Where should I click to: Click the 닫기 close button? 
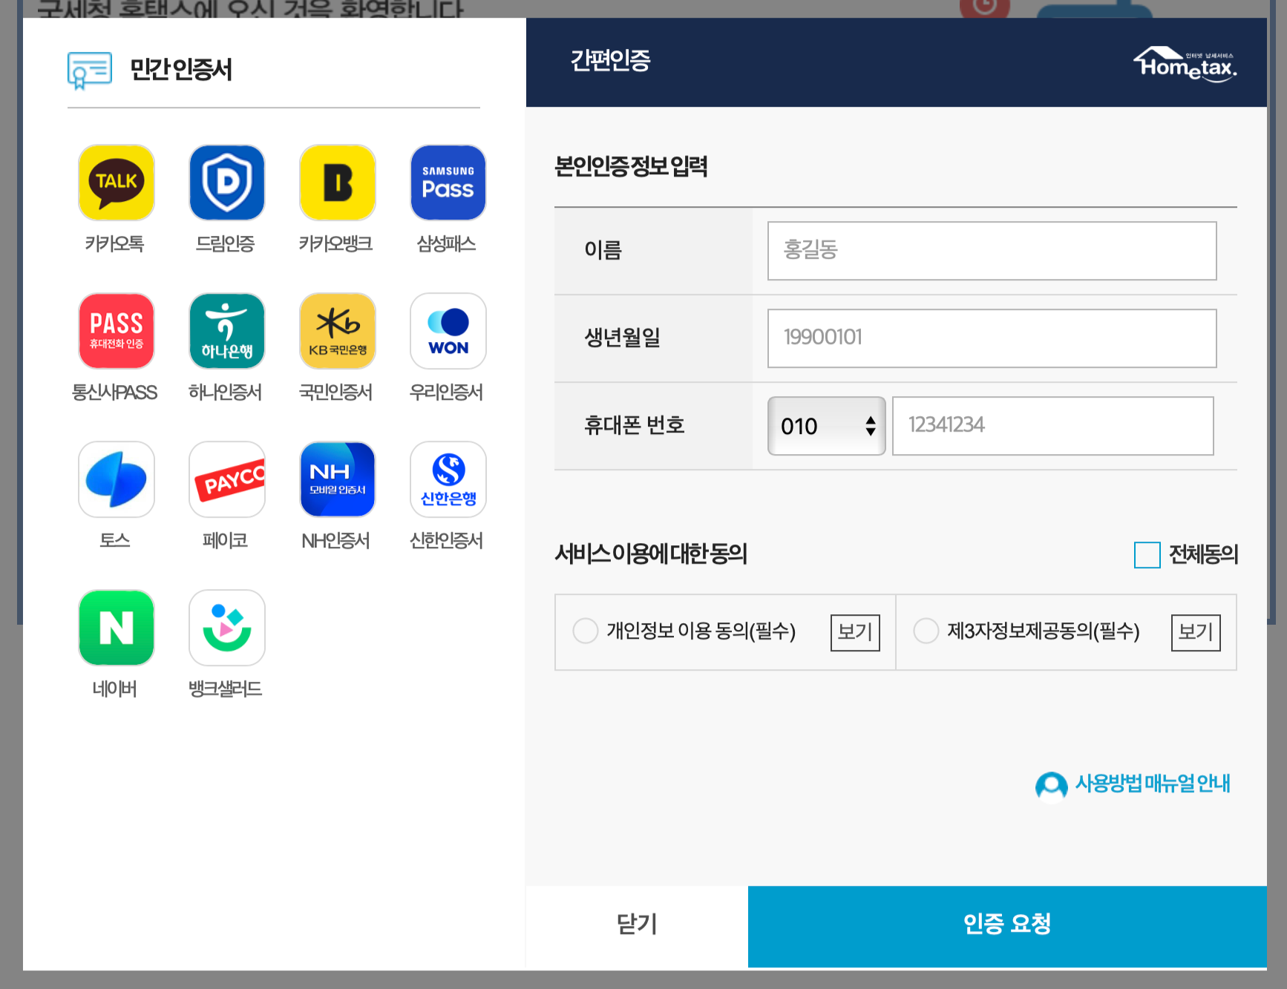(x=637, y=926)
